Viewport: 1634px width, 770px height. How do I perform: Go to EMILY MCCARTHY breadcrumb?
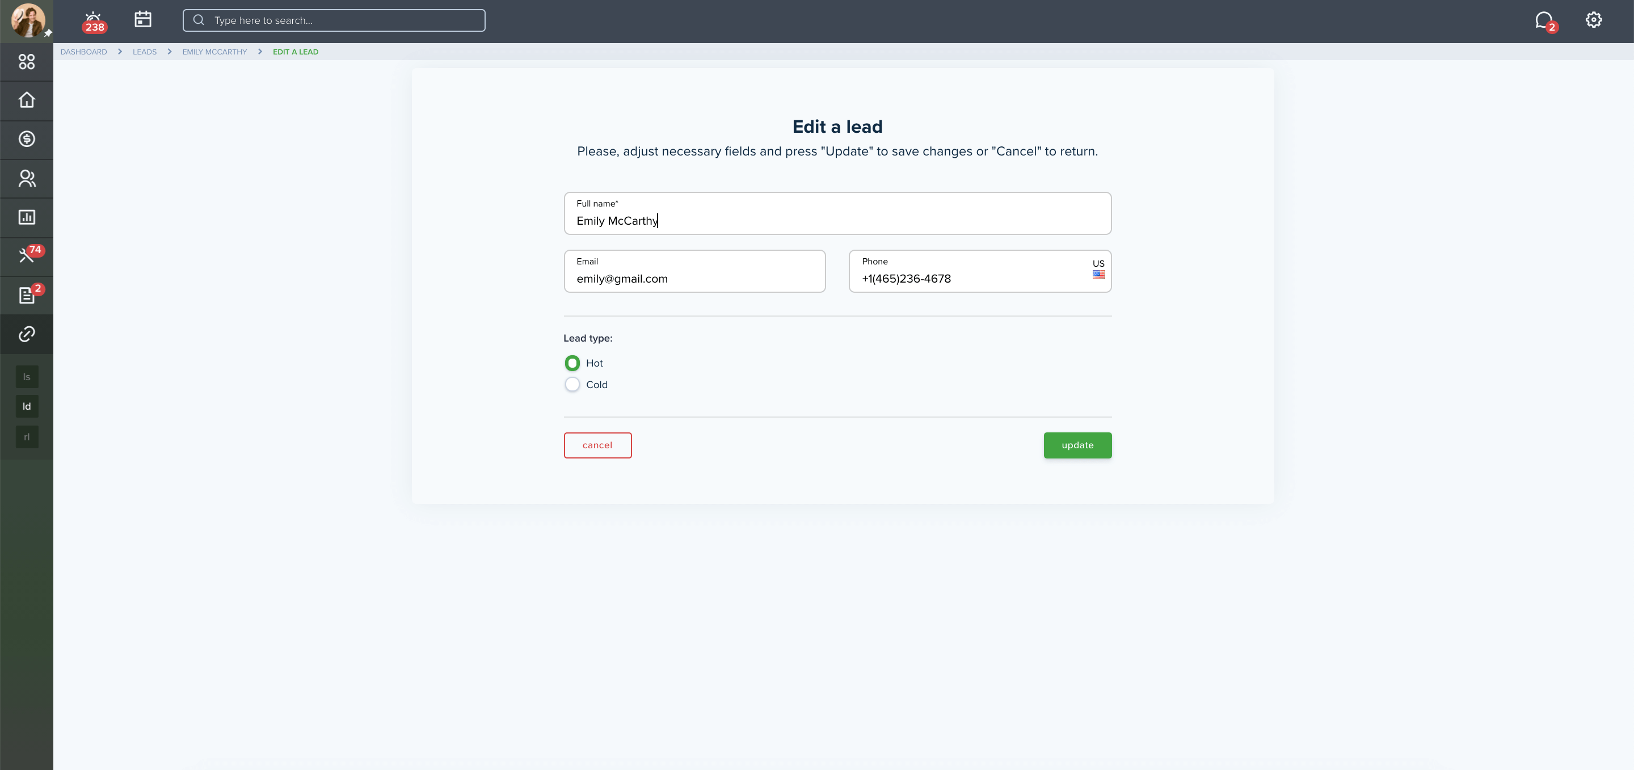pyautogui.click(x=214, y=52)
